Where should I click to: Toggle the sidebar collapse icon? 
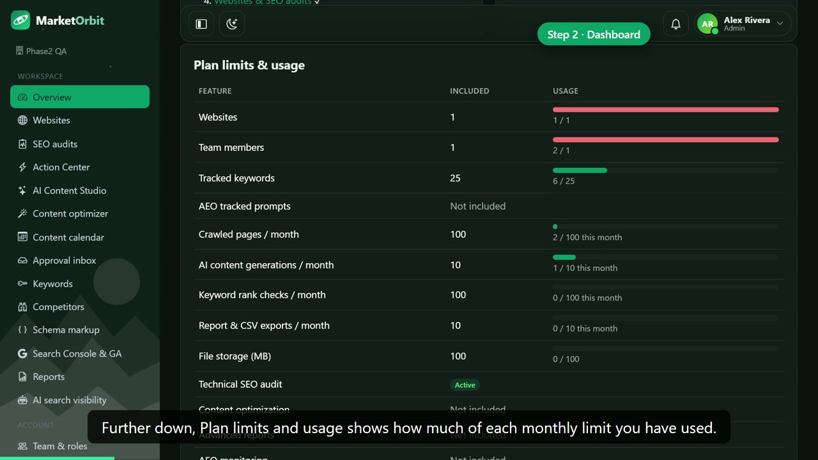pyautogui.click(x=201, y=24)
